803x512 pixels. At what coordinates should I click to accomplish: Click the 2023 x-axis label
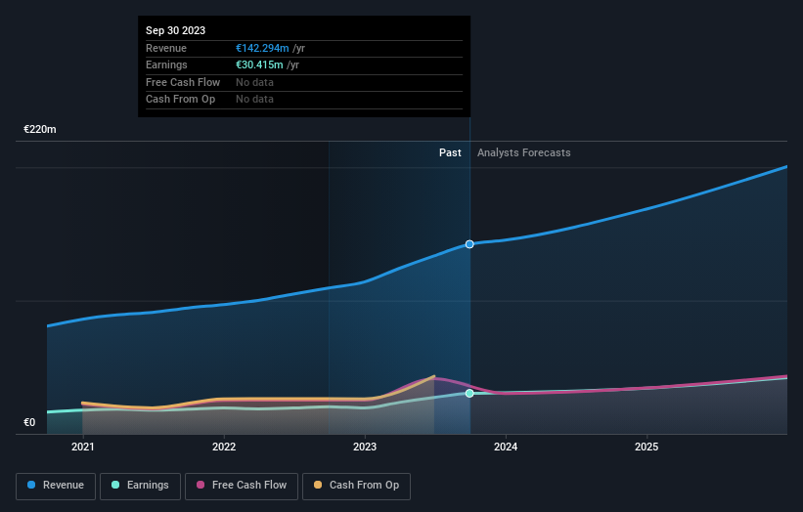(365, 447)
